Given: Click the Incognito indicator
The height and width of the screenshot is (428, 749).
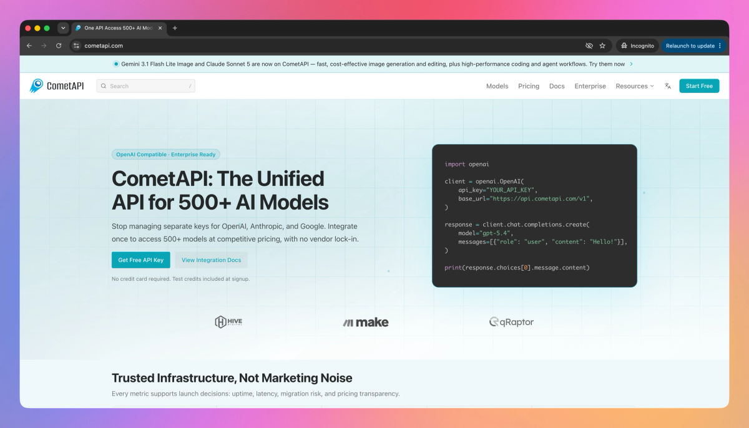Looking at the screenshot, I should (x=637, y=46).
